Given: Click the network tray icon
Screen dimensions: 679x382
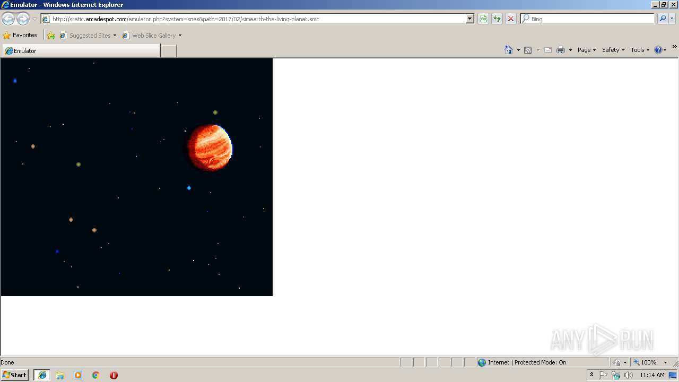Looking at the screenshot, I should [616, 375].
